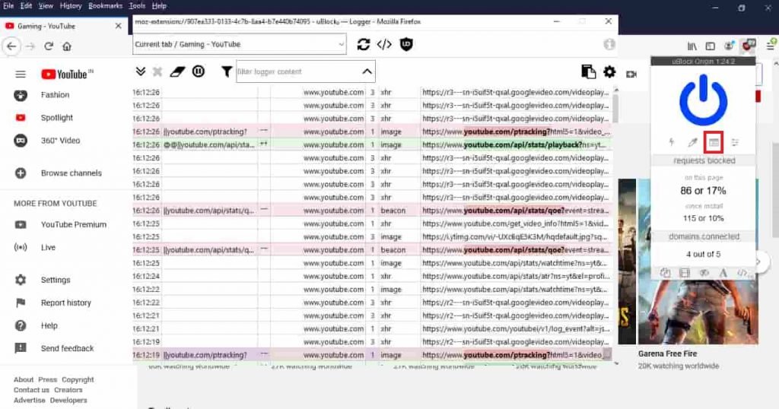The image size is (779, 409).
Task: Open the View menu
Action: pos(46,6)
